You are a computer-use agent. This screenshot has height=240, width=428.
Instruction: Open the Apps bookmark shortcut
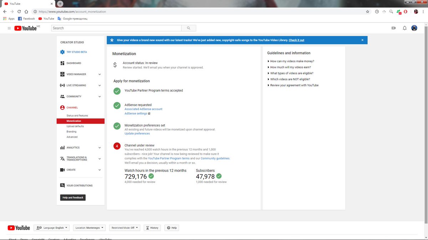tap(9, 18)
